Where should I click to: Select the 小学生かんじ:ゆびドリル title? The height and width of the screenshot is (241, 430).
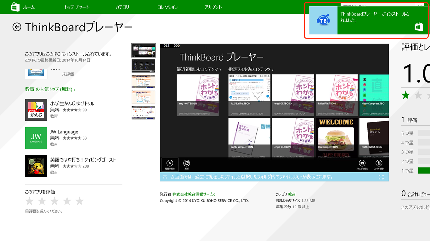[x=72, y=103]
